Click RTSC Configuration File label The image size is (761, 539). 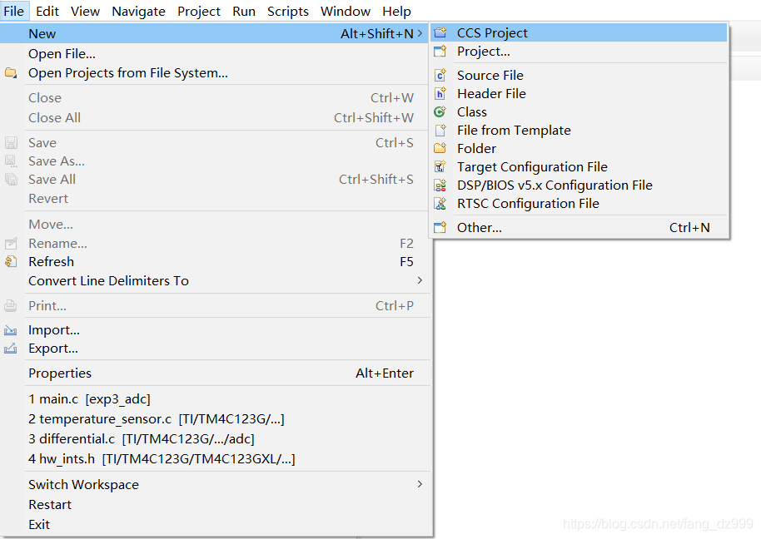pyautogui.click(x=528, y=204)
